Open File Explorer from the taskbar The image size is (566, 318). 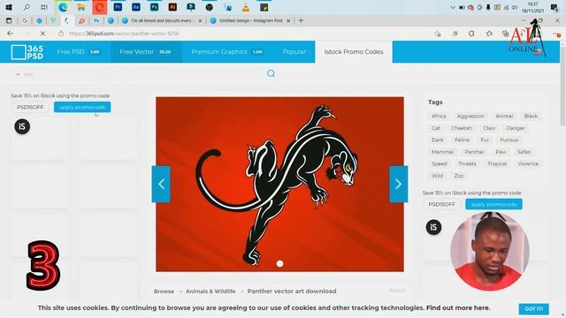pyautogui.click(x=80, y=7)
